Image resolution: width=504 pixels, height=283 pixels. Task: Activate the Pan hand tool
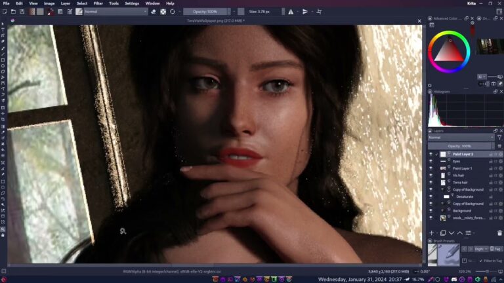point(3,235)
